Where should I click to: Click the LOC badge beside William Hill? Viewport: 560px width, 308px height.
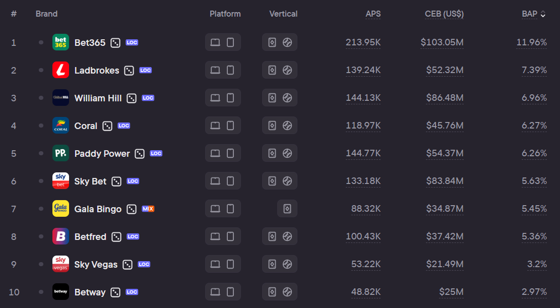pyautogui.click(x=148, y=98)
